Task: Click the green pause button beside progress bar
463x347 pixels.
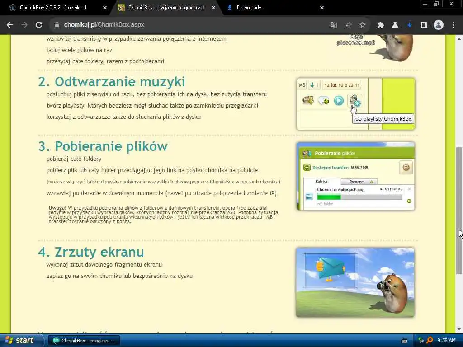Action: [409, 201]
